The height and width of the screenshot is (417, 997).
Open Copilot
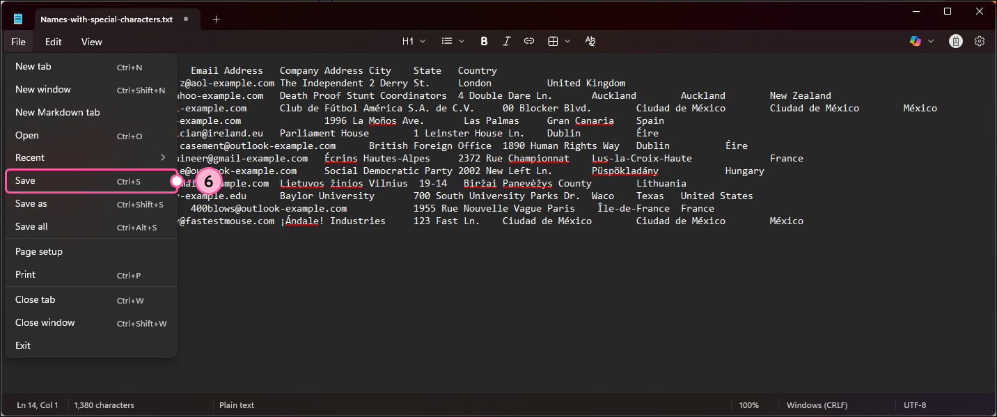(x=914, y=40)
